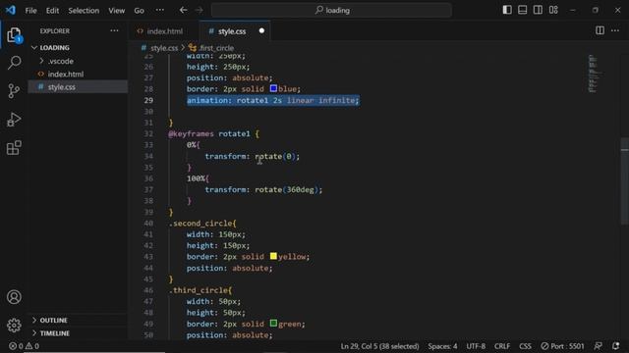Toggle the bottom panel layout icon
Image resolution: width=629 pixels, height=353 pixels.
click(x=522, y=10)
